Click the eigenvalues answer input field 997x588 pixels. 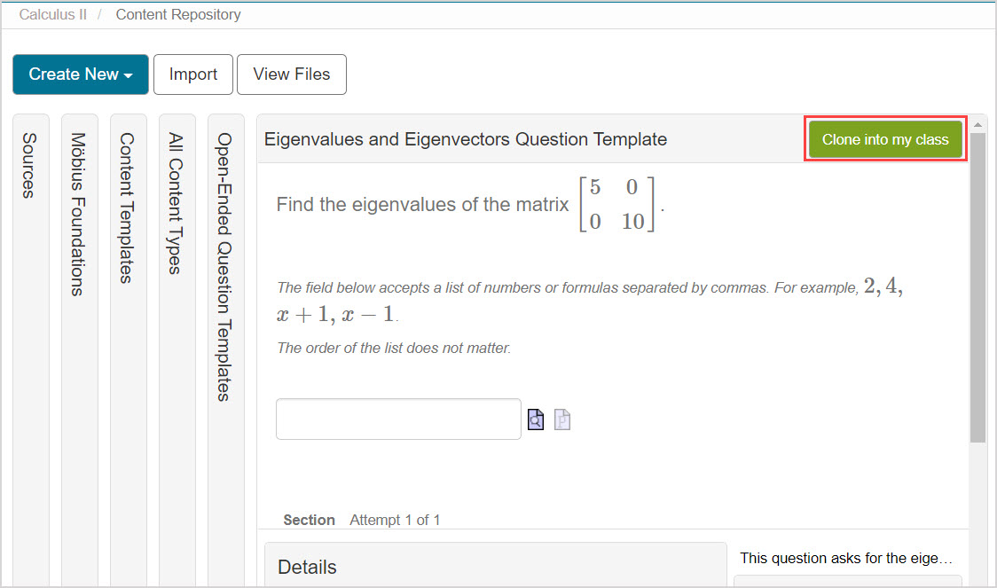pyautogui.click(x=398, y=419)
